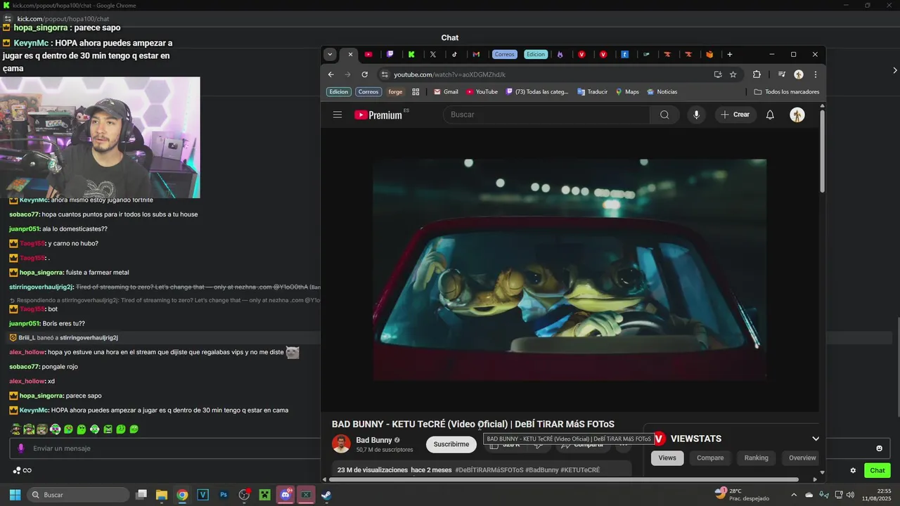Click the YouTube search magnifier button
Screen dimensions: 900x506
(x=664, y=115)
